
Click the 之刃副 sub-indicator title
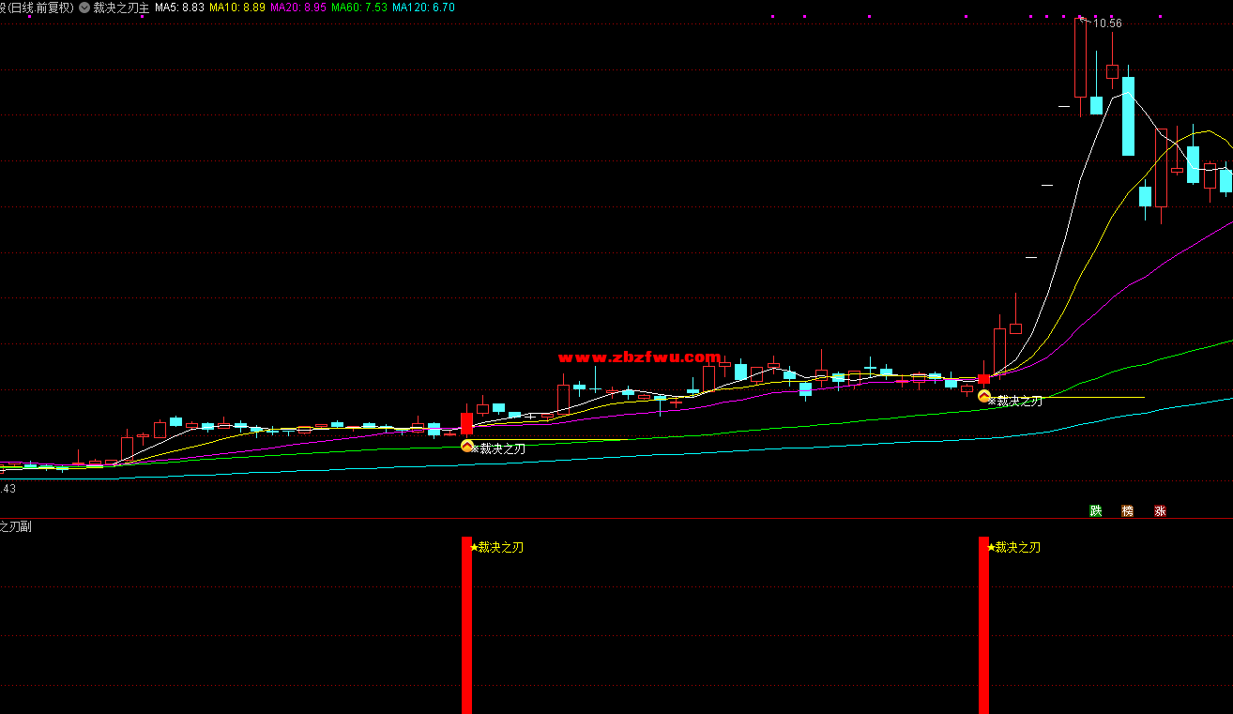tap(15, 527)
